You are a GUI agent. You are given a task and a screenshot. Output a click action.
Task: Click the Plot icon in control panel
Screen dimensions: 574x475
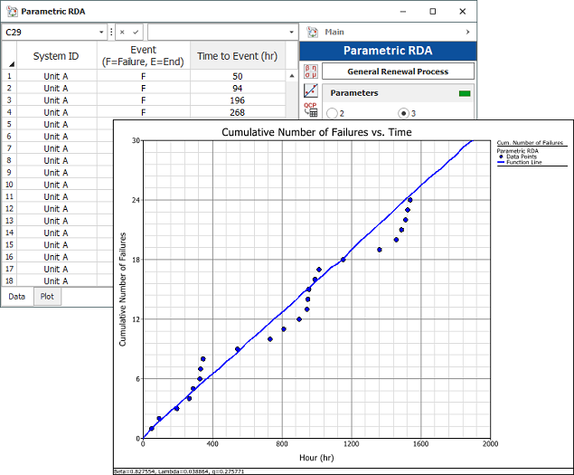[310, 91]
